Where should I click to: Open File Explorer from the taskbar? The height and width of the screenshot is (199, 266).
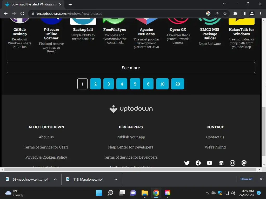coord(144,193)
